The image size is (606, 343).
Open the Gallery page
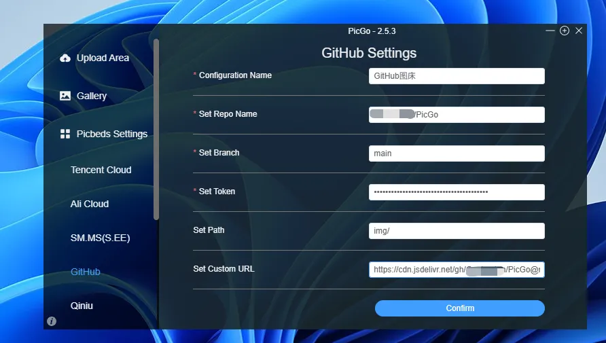[x=91, y=96]
